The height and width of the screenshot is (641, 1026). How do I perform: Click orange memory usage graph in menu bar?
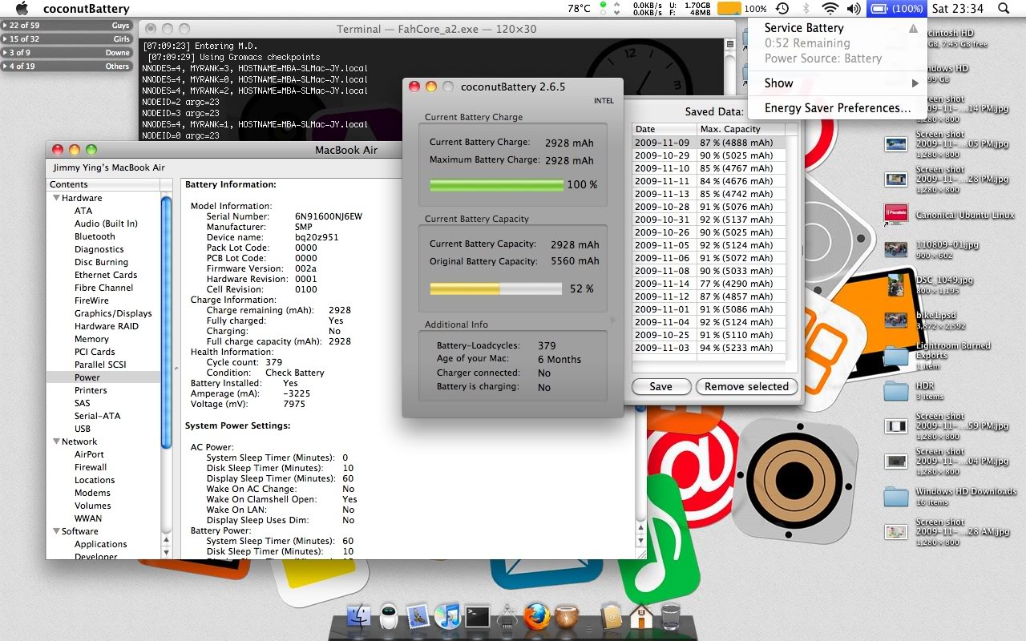pos(729,8)
